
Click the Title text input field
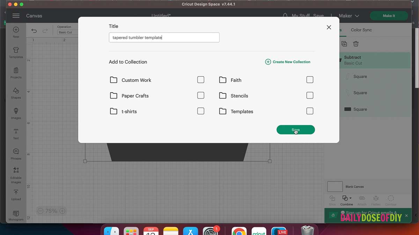[164, 38]
